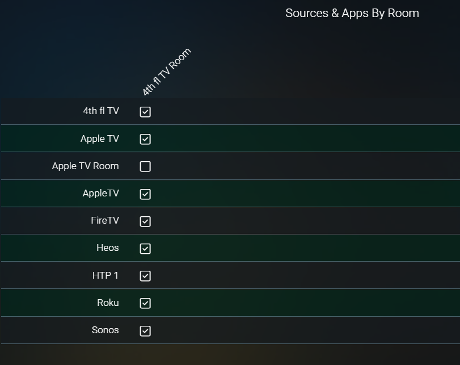Toggle the FireTV checkbox off
Viewport: 460px width, 365px height.
pos(145,221)
